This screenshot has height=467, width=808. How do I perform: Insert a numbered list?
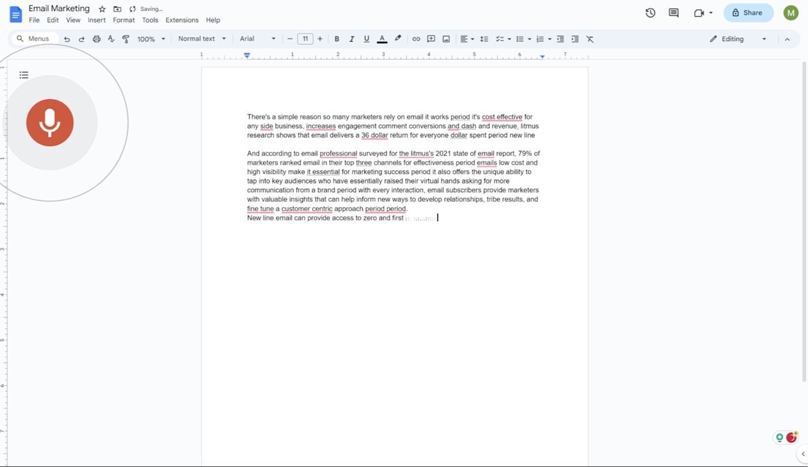point(540,39)
